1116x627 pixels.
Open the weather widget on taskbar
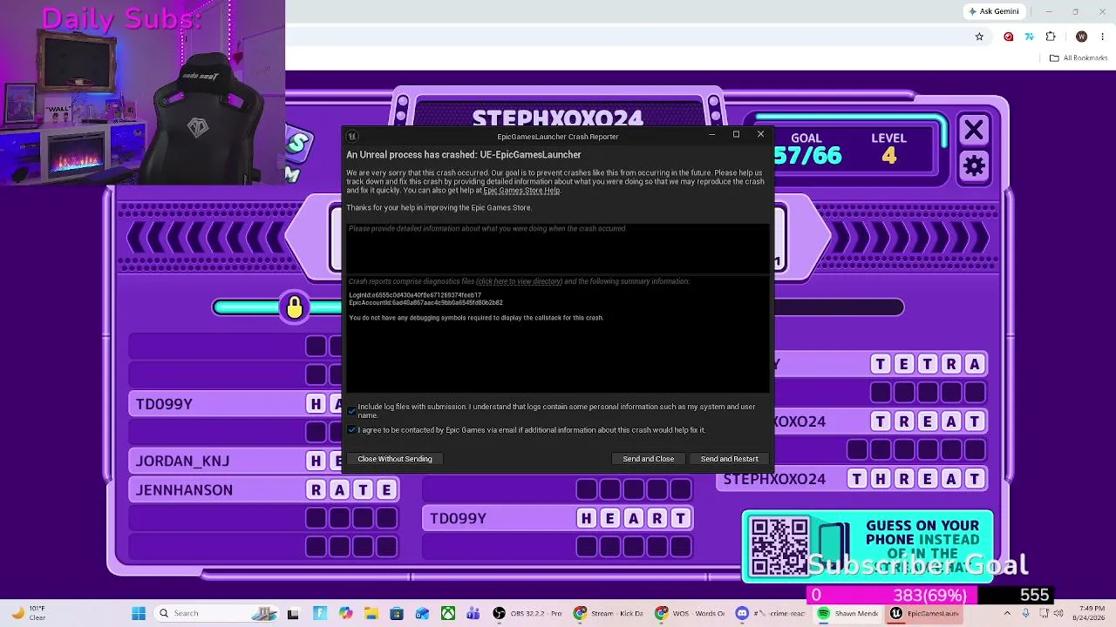[28, 613]
